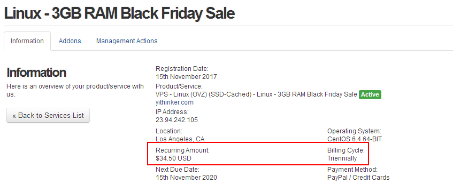Click the registration date 15th November 2017
453x192 pixels.
[x=186, y=77]
